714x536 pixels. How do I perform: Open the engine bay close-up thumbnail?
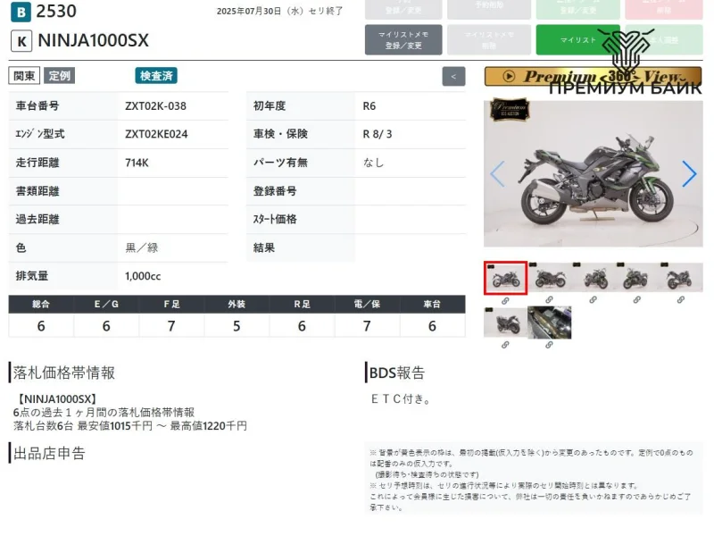coord(549,322)
